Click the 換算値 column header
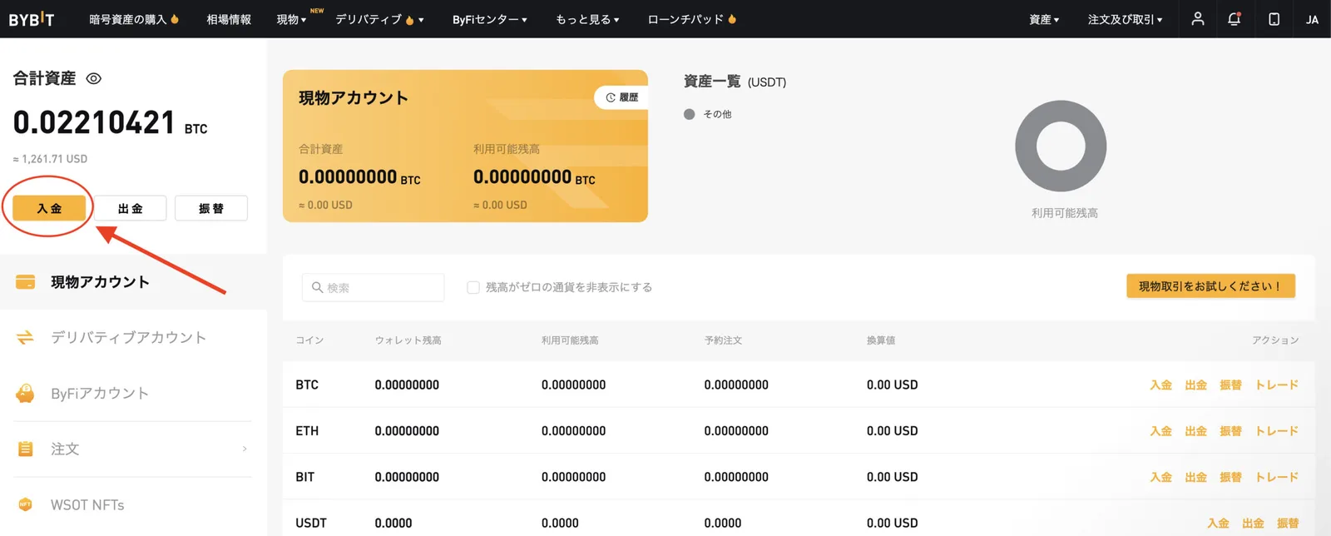The height and width of the screenshot is (536, 1331). click(x=881, y=340)
